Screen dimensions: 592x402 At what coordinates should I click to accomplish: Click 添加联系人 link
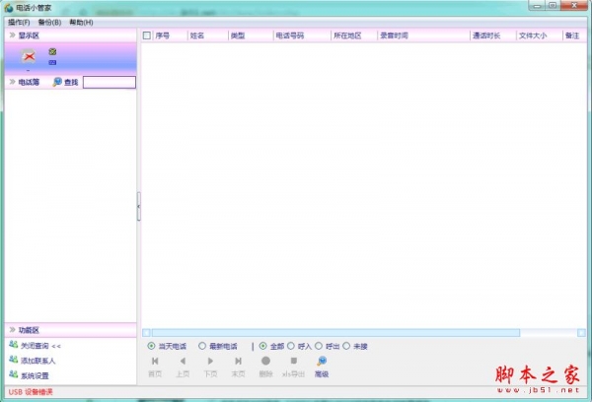coord(37,361)
